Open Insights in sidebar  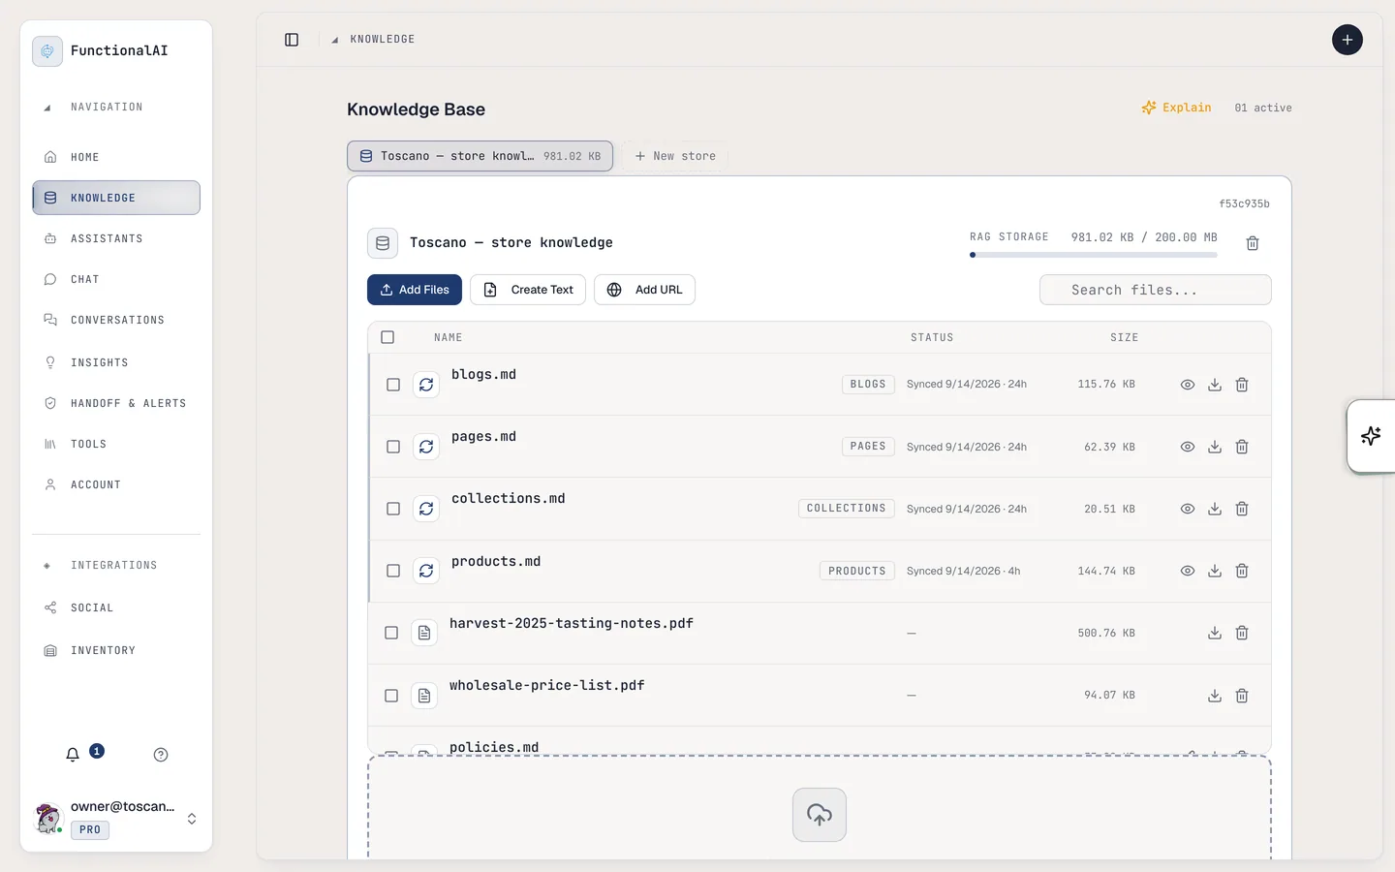116,362
